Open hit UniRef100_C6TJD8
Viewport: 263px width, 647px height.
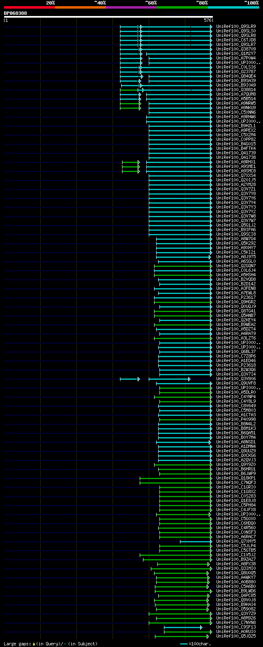(236, 40)
